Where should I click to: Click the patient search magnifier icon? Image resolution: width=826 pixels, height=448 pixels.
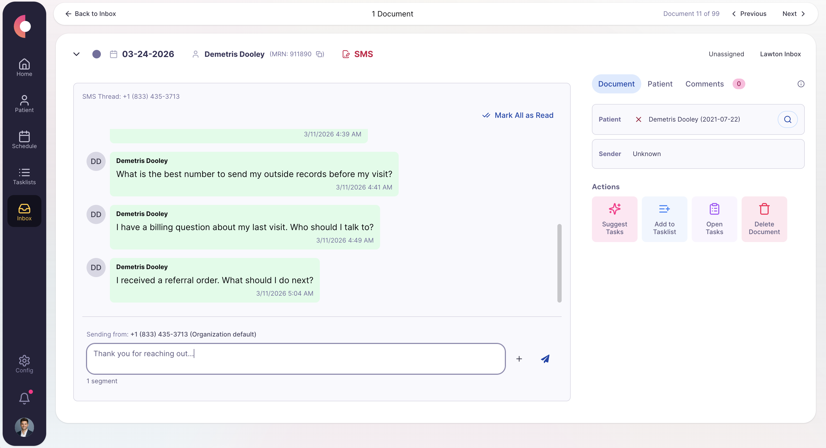pos(787,119)
